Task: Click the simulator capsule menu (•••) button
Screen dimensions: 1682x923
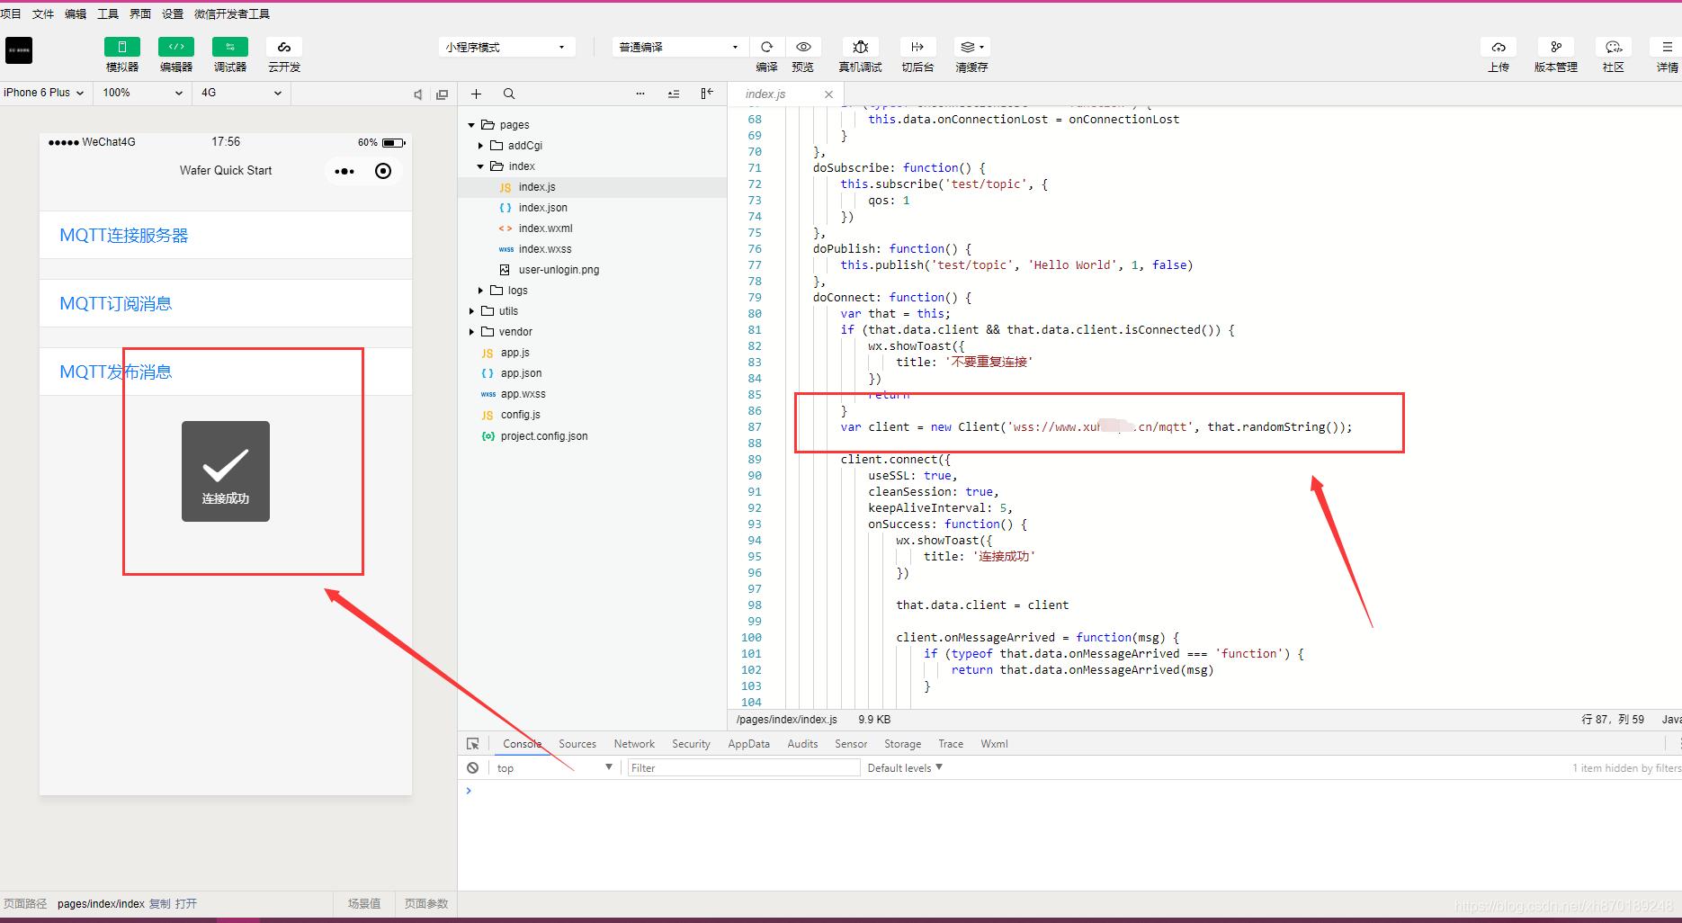Action: tap(344, 171)
